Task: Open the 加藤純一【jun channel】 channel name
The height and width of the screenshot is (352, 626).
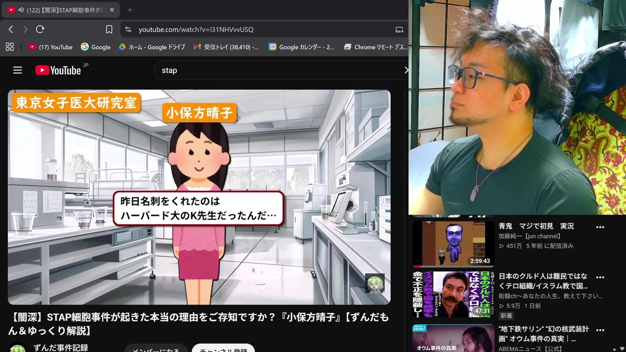Action: [x=530, y=236]
